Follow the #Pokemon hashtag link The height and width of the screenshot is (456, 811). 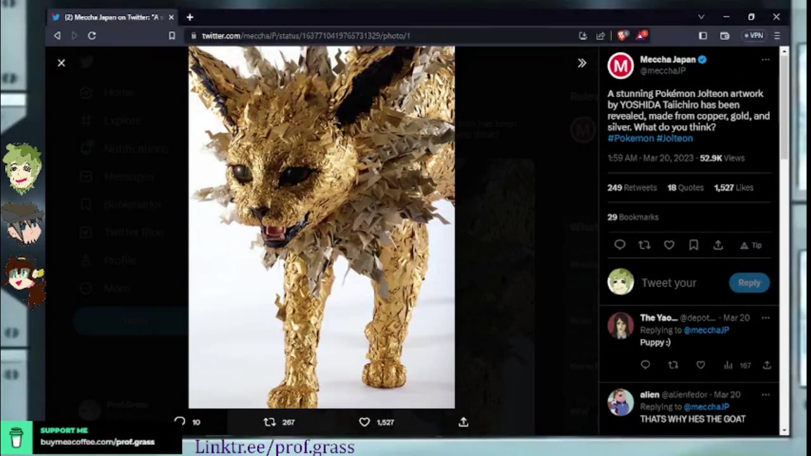[630, 138]
